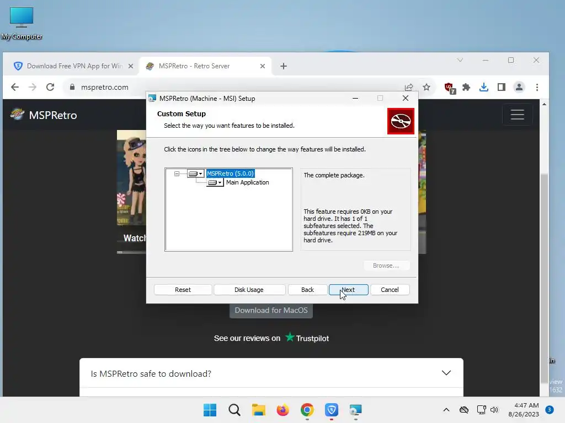565x423 pixels.
Task: Reload the mspretro.com page
Action: pyautogui.click(x=50, y=87)
